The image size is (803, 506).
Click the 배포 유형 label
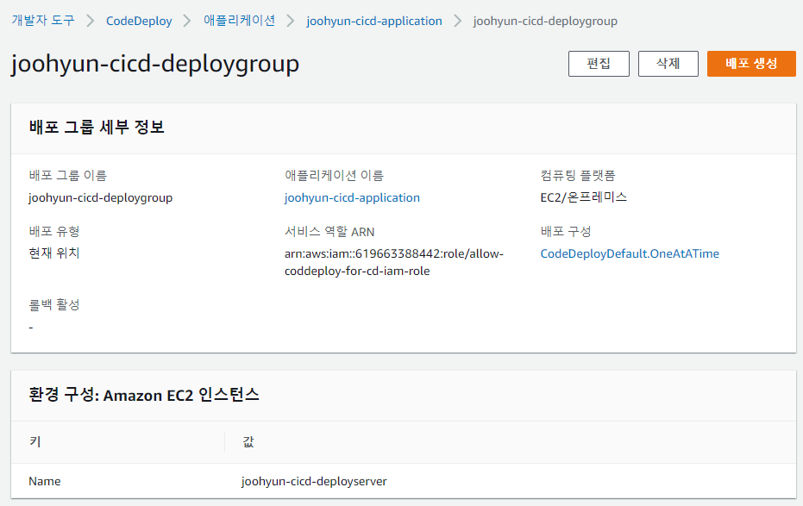click(54, 231)
